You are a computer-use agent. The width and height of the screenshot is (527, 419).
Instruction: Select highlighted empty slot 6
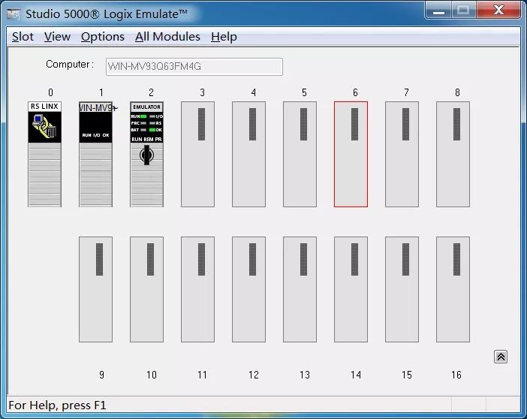[x=351, y=155]
